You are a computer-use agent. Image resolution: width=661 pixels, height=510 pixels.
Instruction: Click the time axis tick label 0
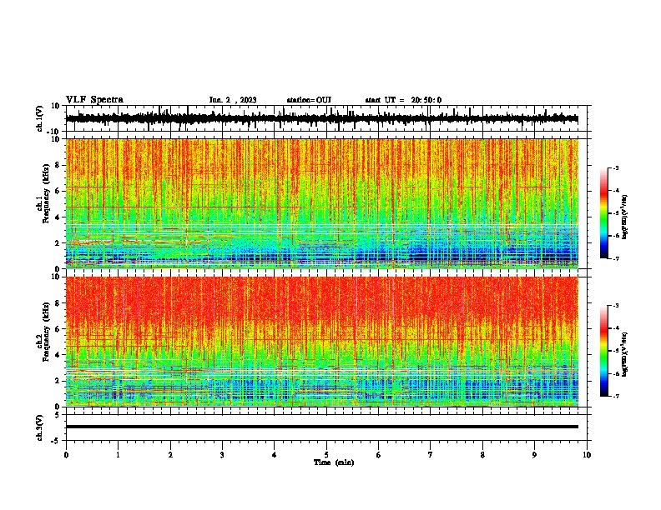pos(66,455)
